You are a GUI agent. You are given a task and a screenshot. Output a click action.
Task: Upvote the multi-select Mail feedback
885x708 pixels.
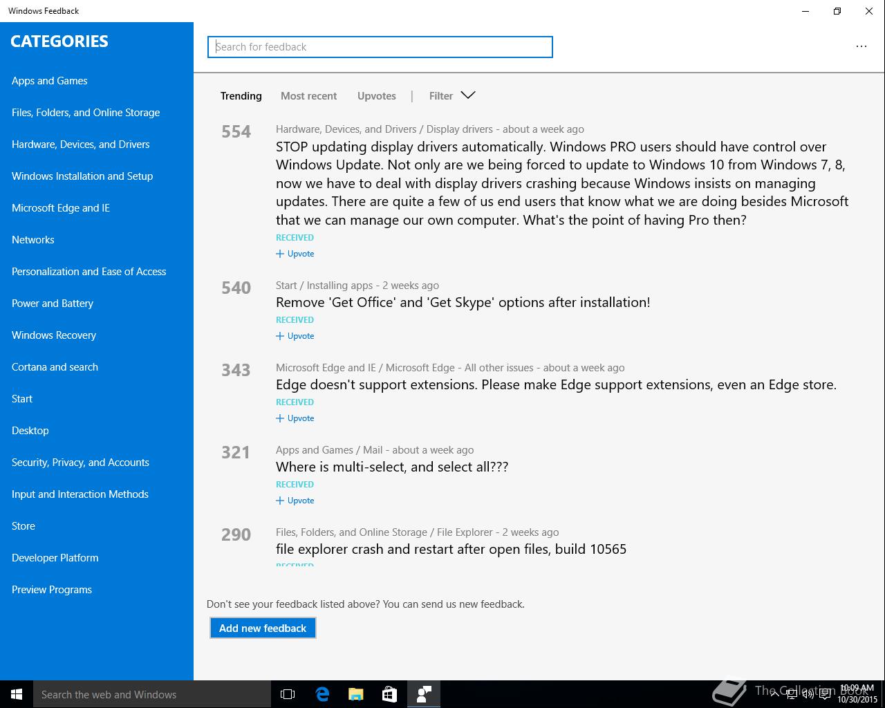(x=295, y=501)
